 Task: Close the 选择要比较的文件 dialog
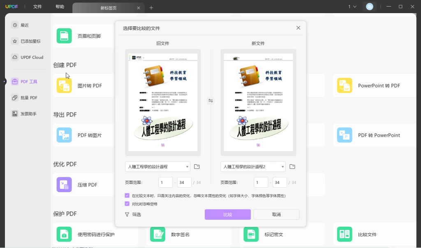[x=298, y=28]
